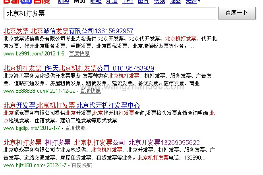Open result ending with 北京开发票13269055622

click(101, 143)
